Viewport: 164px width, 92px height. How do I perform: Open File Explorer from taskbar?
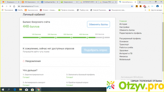coord(21,89)
